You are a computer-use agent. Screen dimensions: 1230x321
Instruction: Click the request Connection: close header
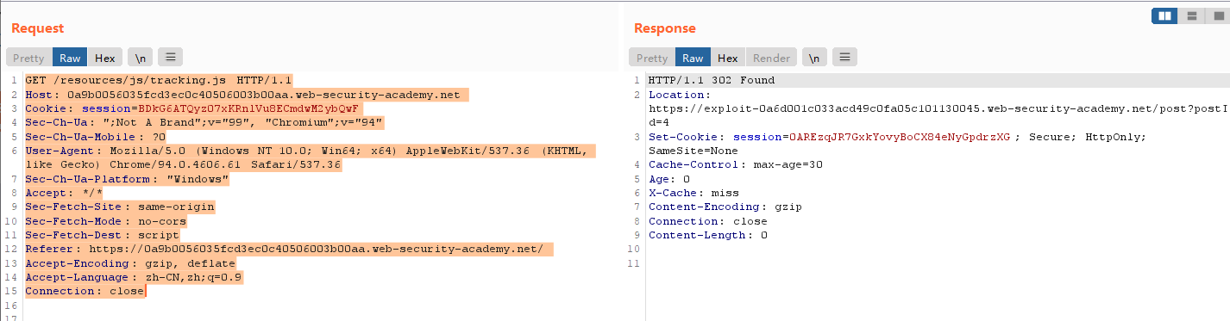click(x=85, y=291)
